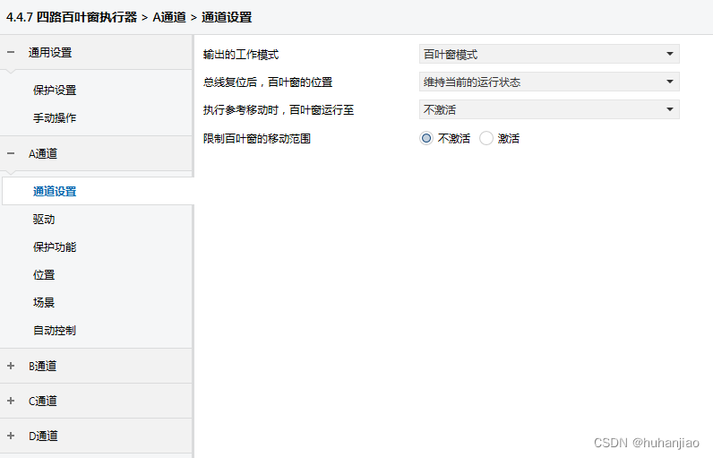Collapse the A通道 section
The image size is (713, 458).
point(11,154)
